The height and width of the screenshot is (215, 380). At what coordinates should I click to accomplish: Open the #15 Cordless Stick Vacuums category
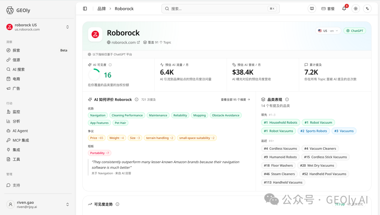click(x=325, y=157)
